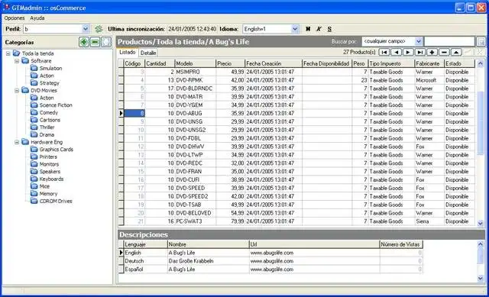Click the Tipo Impuesto column header
Image resolution: width=489 pixels, height=297 pixels.
(x=391, y=63)
